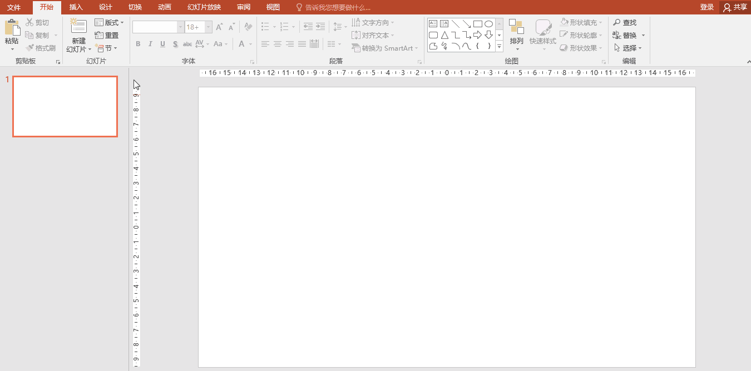751x371 pixels.
Task: Select the straight line shape
Action: [455, 24]
